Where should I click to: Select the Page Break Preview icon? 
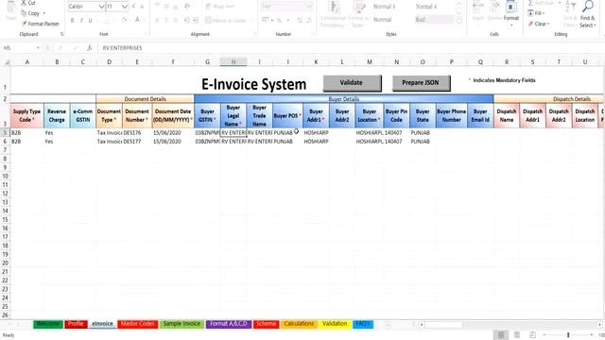click(x=533, y=335)
